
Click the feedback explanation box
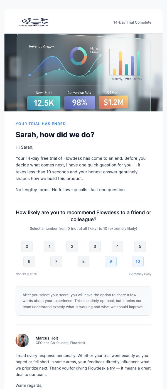(x=83, y=301)
